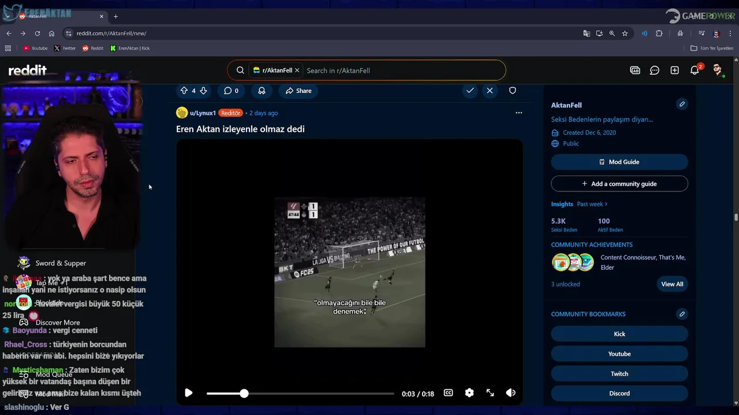The height and width of the screenshot is (415, 739).
Task: Open the three-dot menu on Lynux1's post
Action: click(x=518, y=113)
